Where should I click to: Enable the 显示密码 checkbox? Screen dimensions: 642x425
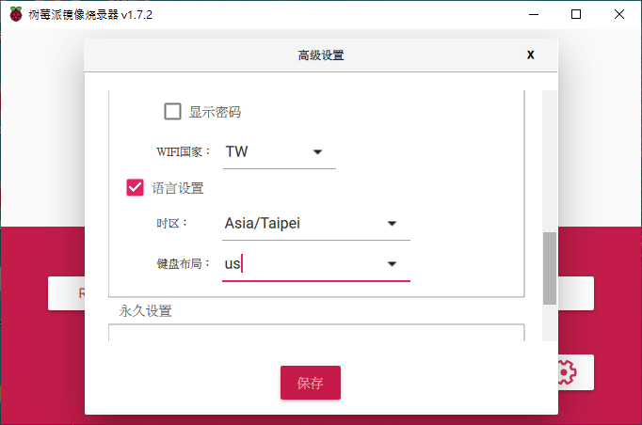click(172, 111)
